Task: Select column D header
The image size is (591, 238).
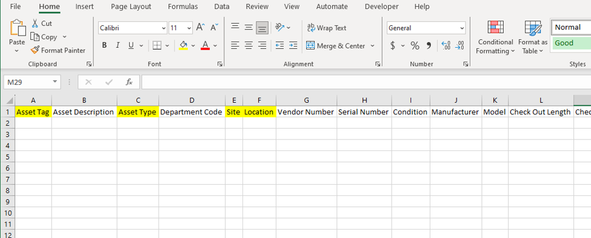Action: point(192,100)
